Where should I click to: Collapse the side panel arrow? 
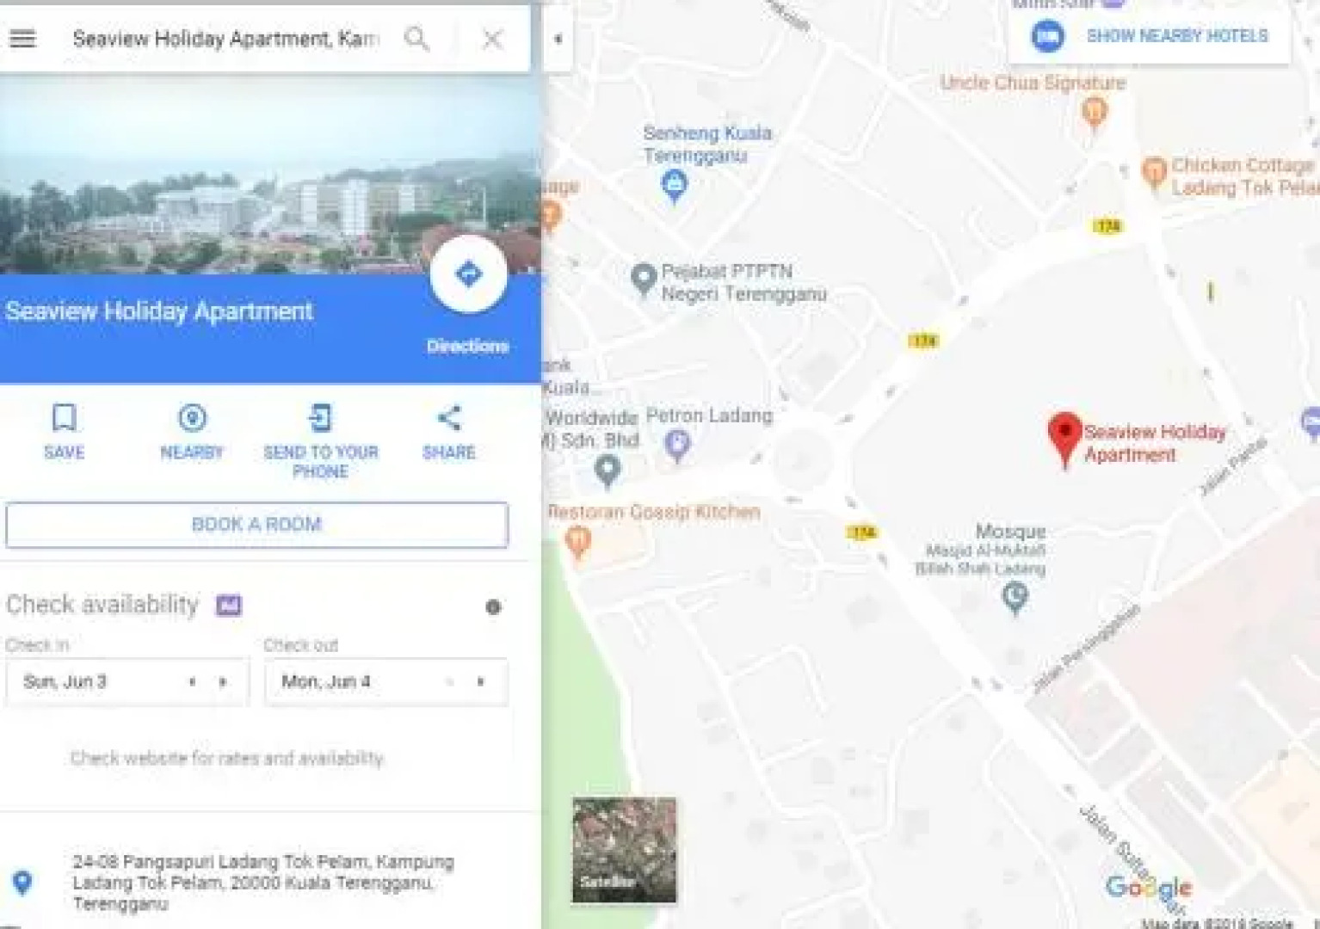pos(558,39)
